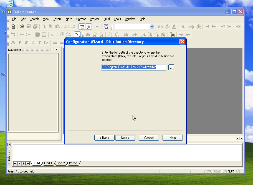Toggle the Output view hammer icon
The width and height of the screenshot is (253, 185).
[88, 27]
